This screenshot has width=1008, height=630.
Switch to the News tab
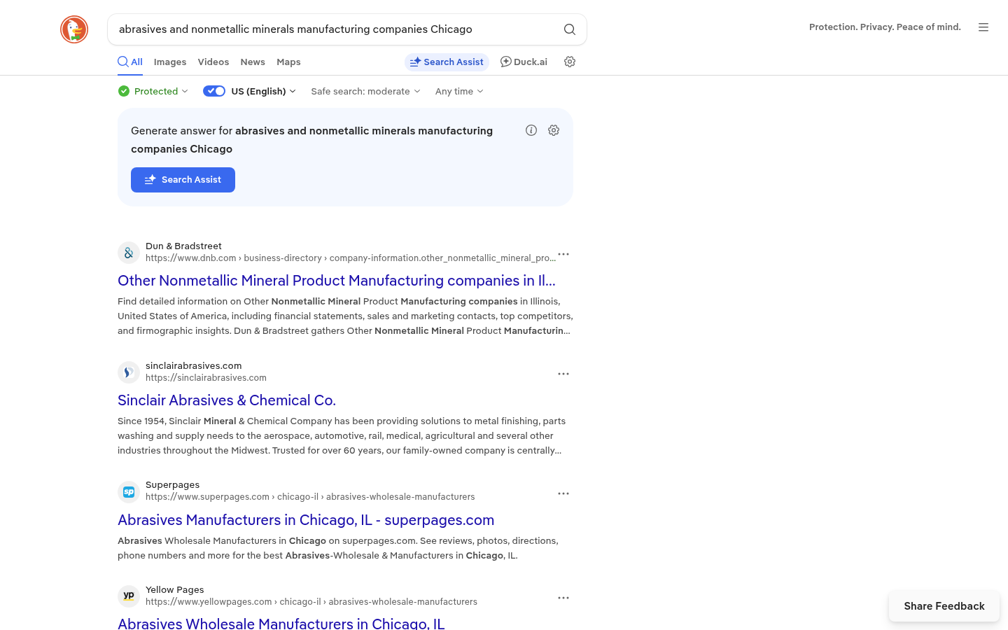(x=253, y=62)
